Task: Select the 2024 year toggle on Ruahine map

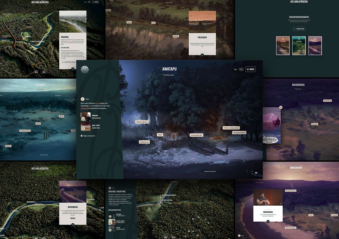Action: (44, 72)
